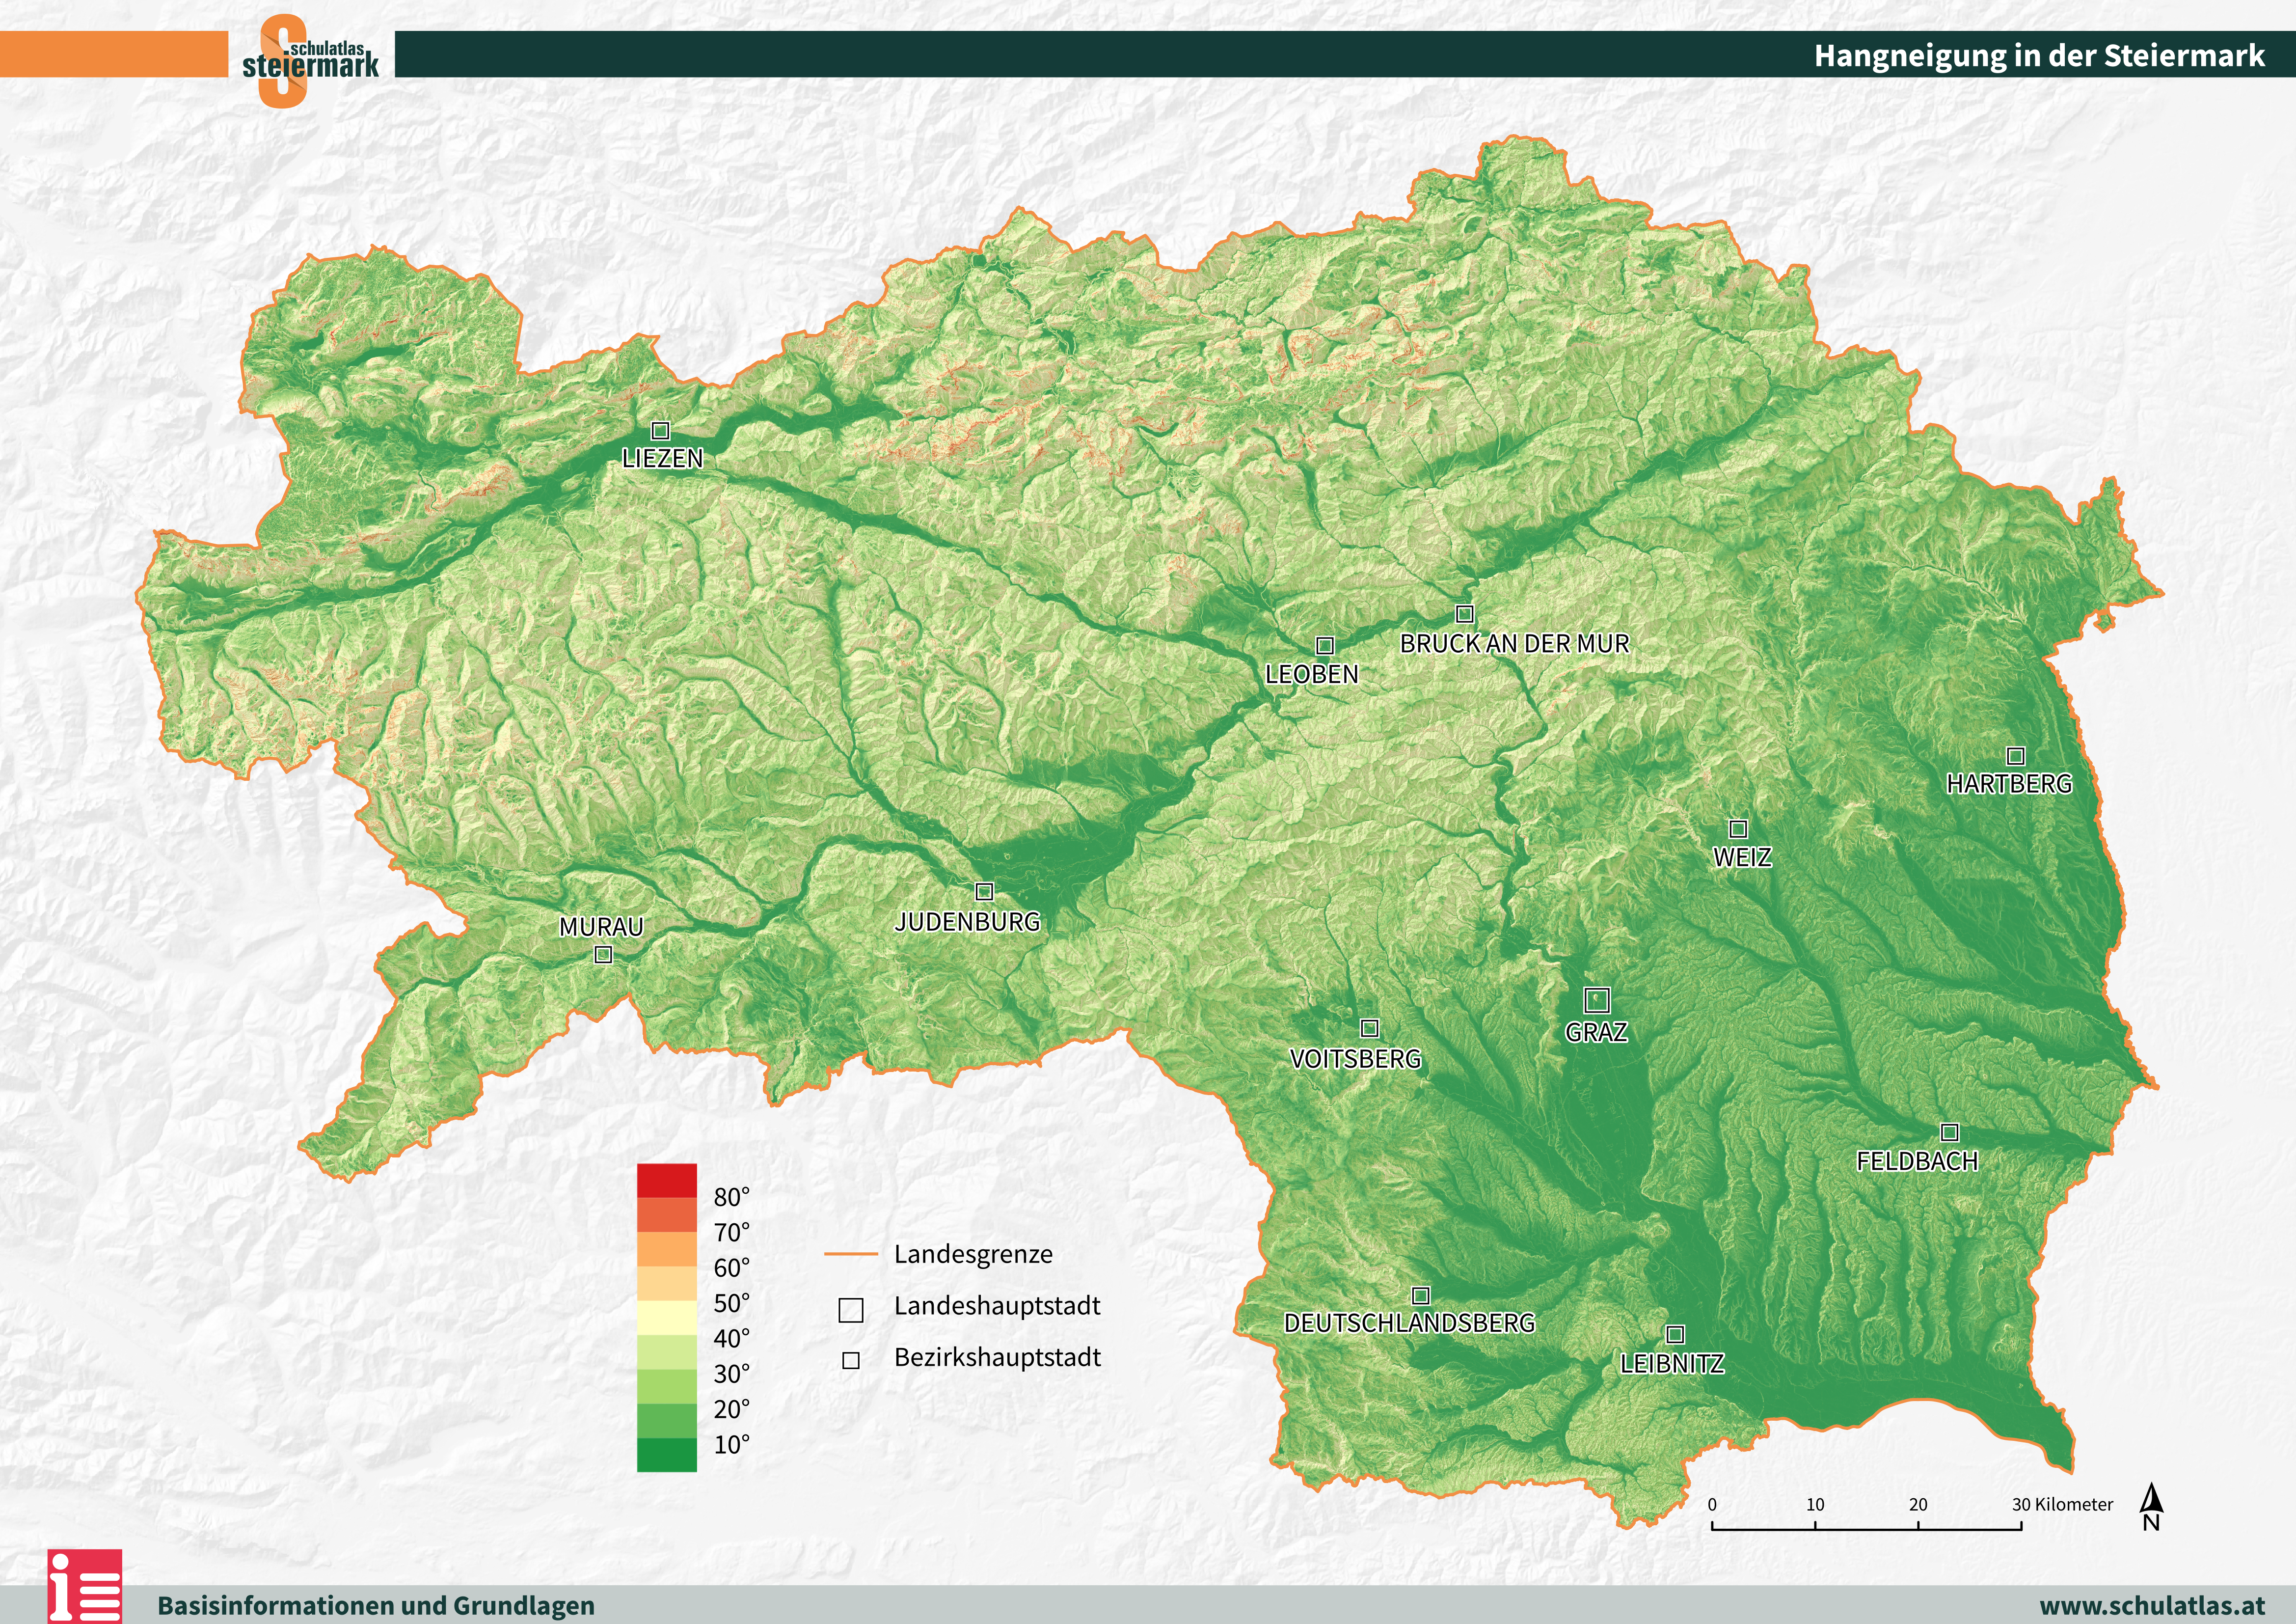Screen dimensions: 2296x1624
Task: Click the Voitsberg district town marker
Action: pos(1370,1029)
